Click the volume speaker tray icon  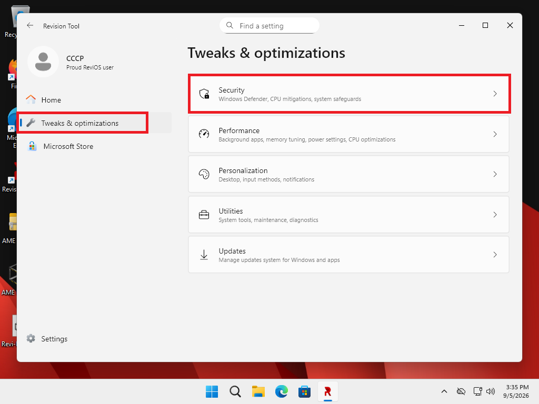point(491,391)
